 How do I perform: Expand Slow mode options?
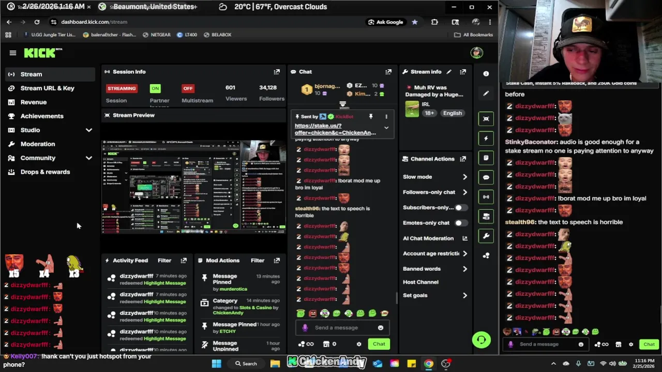point(465,177)
